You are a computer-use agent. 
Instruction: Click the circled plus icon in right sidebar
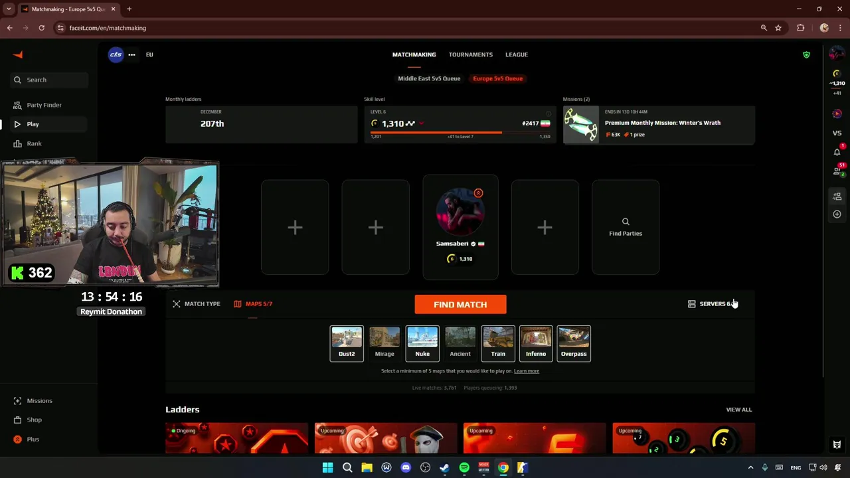[x=837, y=214]
